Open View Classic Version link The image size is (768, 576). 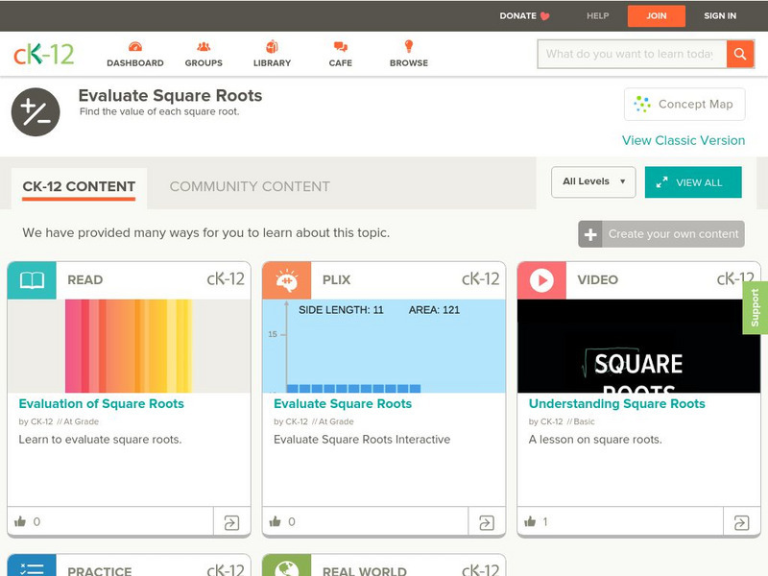tap(684, 140)
